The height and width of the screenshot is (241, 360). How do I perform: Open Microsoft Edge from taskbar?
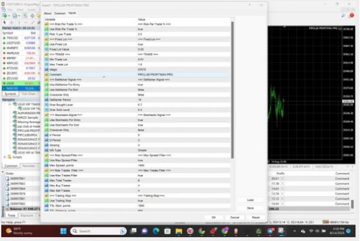pyautogui.click(x=156, y=231)
